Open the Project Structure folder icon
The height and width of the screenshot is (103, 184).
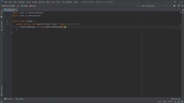(175, 6)
